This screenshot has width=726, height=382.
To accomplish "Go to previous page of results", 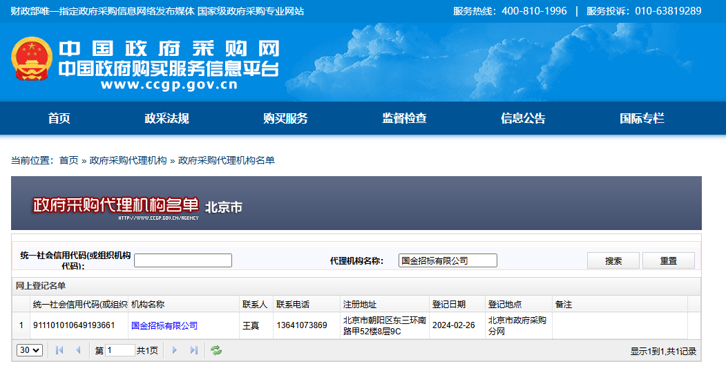I will tap(77, 350).
